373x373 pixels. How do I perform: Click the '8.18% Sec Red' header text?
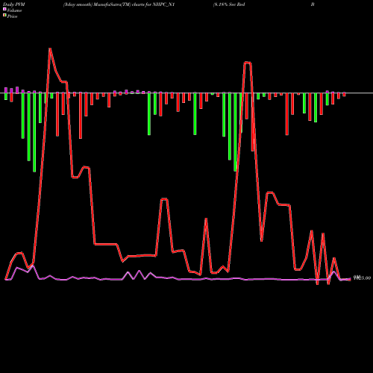tap(230, 4)
